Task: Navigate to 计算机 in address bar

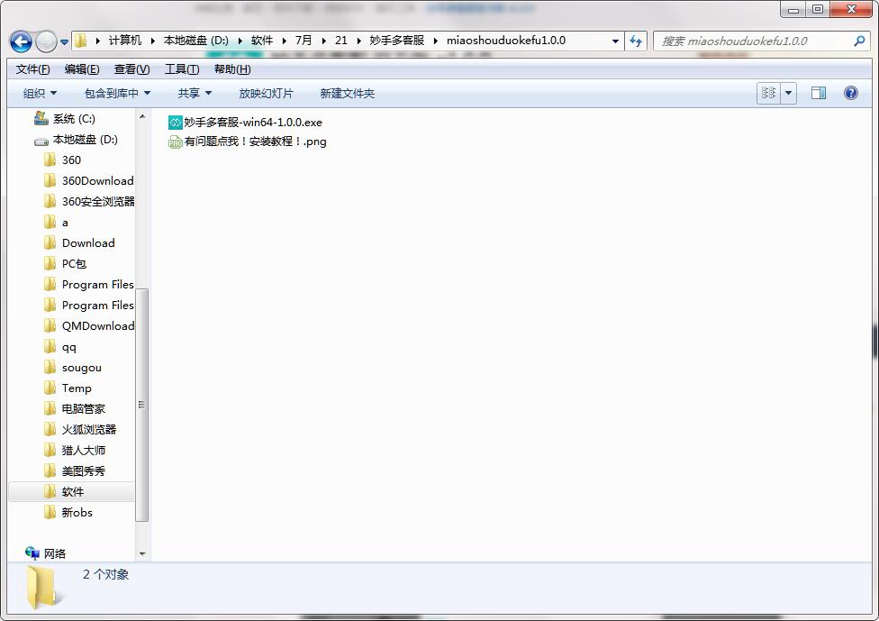Action: (x=125, y=41)
